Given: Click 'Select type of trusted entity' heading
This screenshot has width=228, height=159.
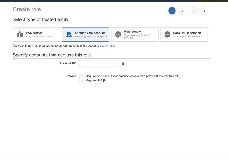Looking at the screenshot, I should click(40, 19).
